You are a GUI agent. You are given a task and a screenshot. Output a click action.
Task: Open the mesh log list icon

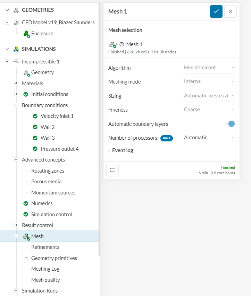(x=112, y=170)
